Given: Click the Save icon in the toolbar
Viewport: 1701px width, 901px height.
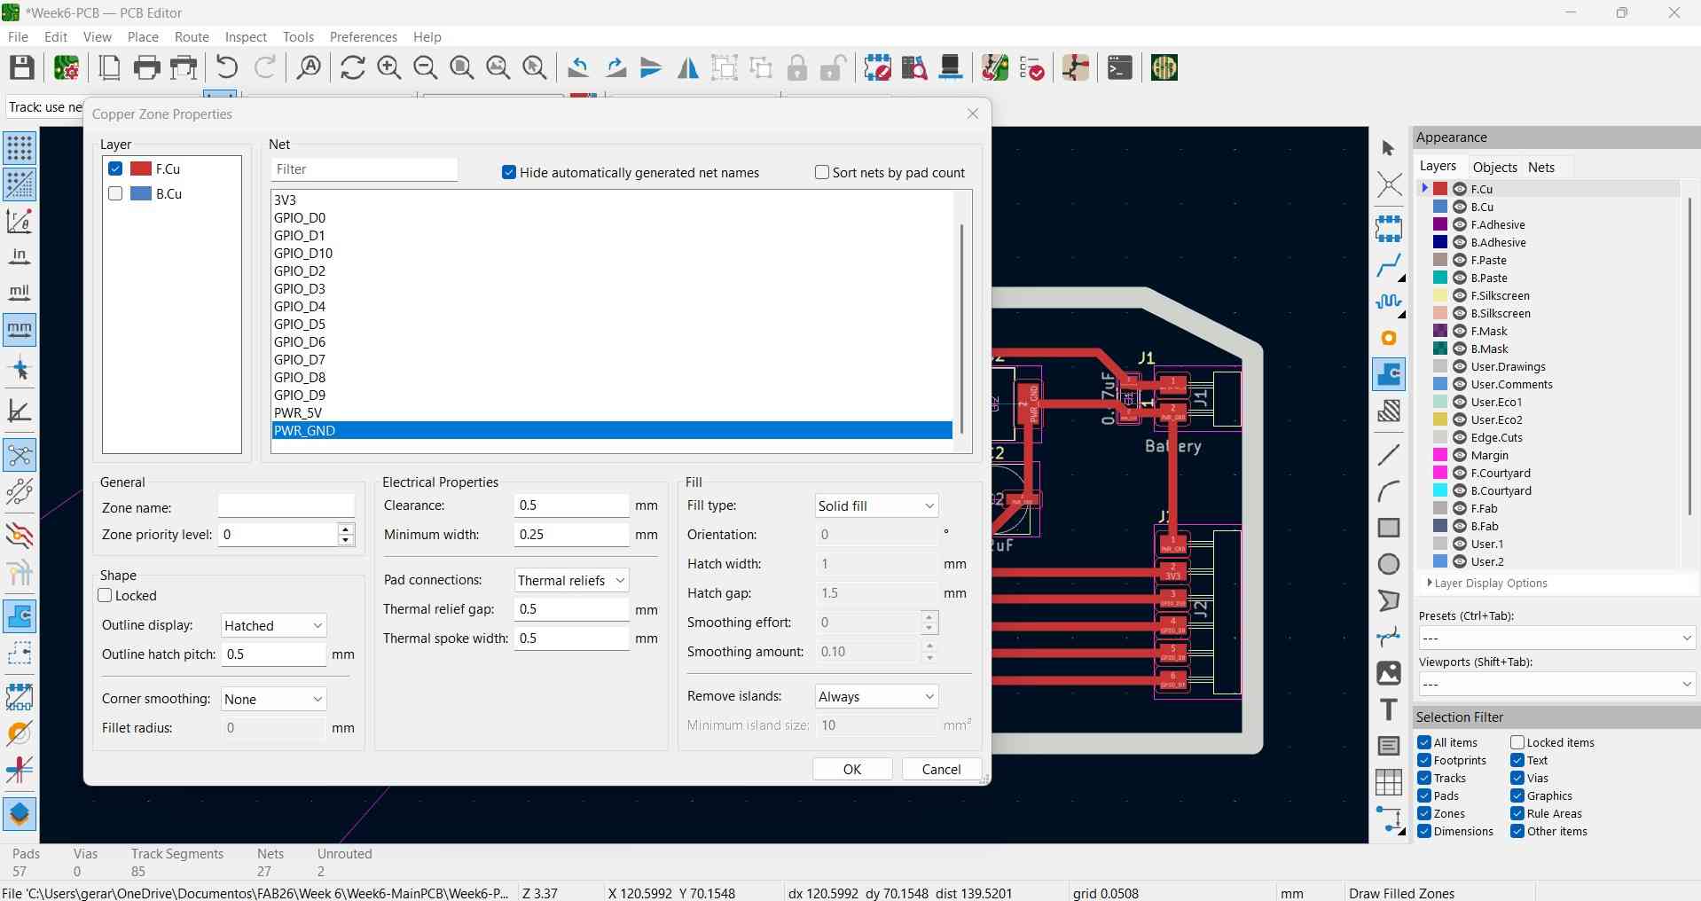Looking at the screenshot, I should (22, 68).
